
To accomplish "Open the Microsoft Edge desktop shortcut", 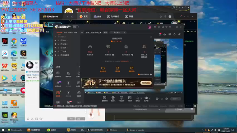I will tap(14, 55).
